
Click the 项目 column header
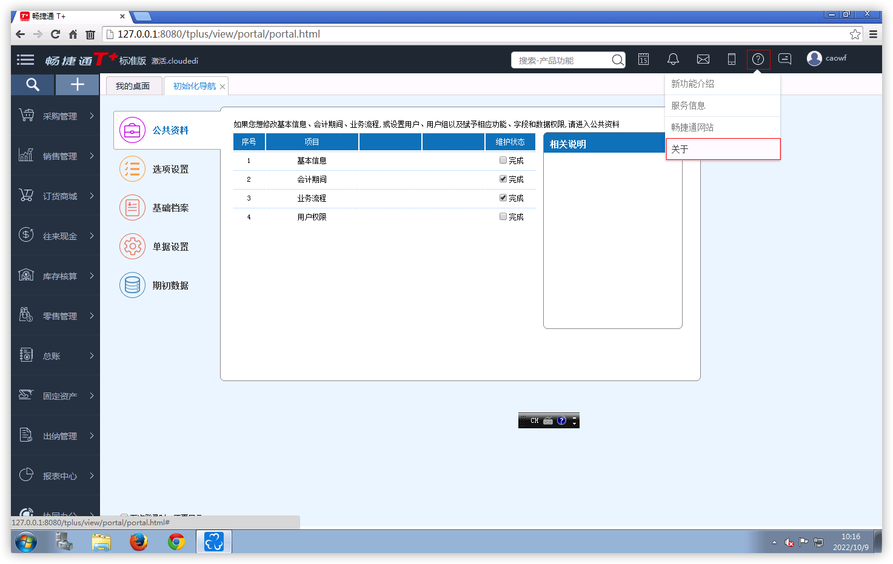[312, 142]
